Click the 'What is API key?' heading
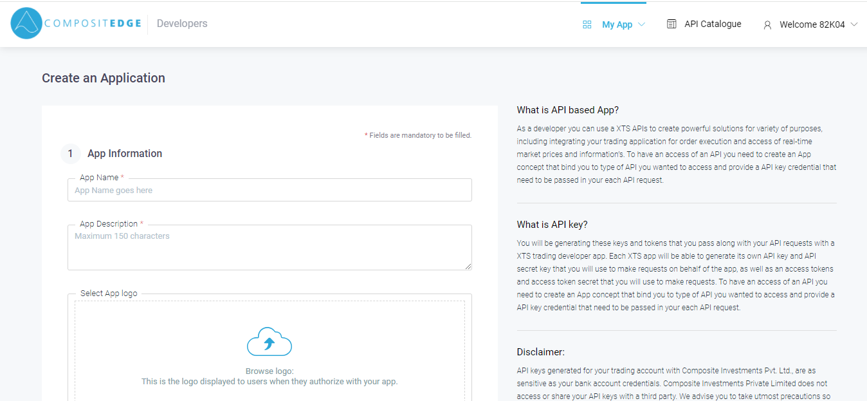The height and width of the screenshot is (401, 867). 552,225
